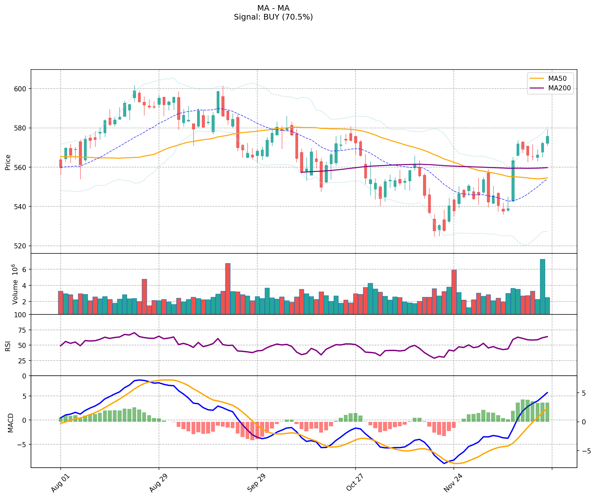Click the MA200 legend label
Image resolution: width=596 pixels, height=498 pixels.
coord(559,88)
